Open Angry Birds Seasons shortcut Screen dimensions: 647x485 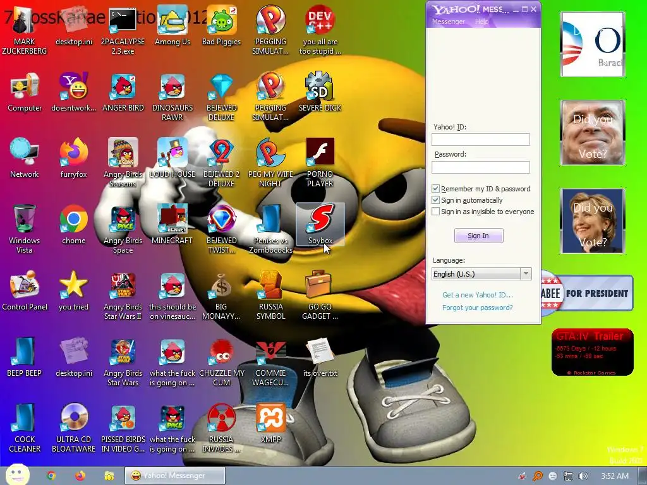tap(123, 162)
